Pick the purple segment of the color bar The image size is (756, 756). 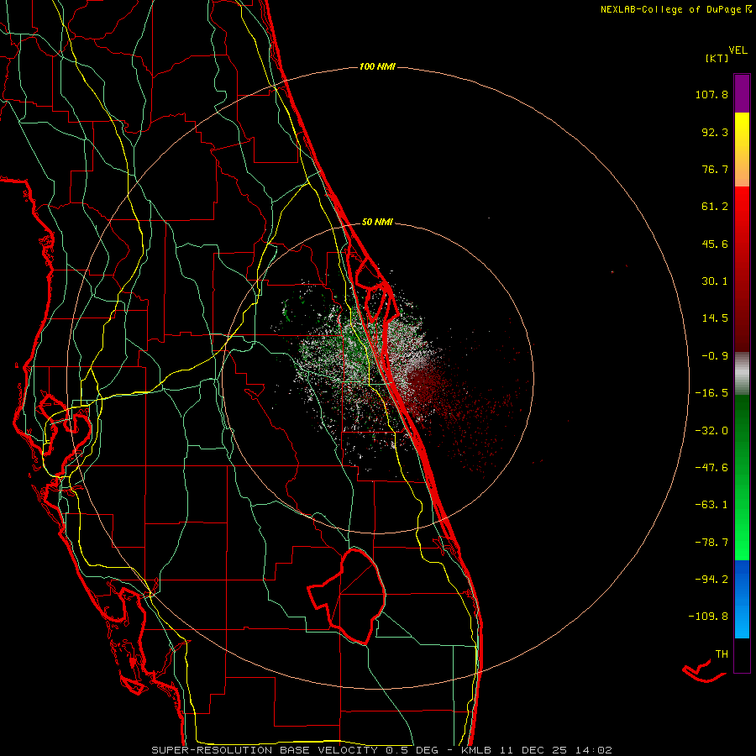[x=742, y=93]
